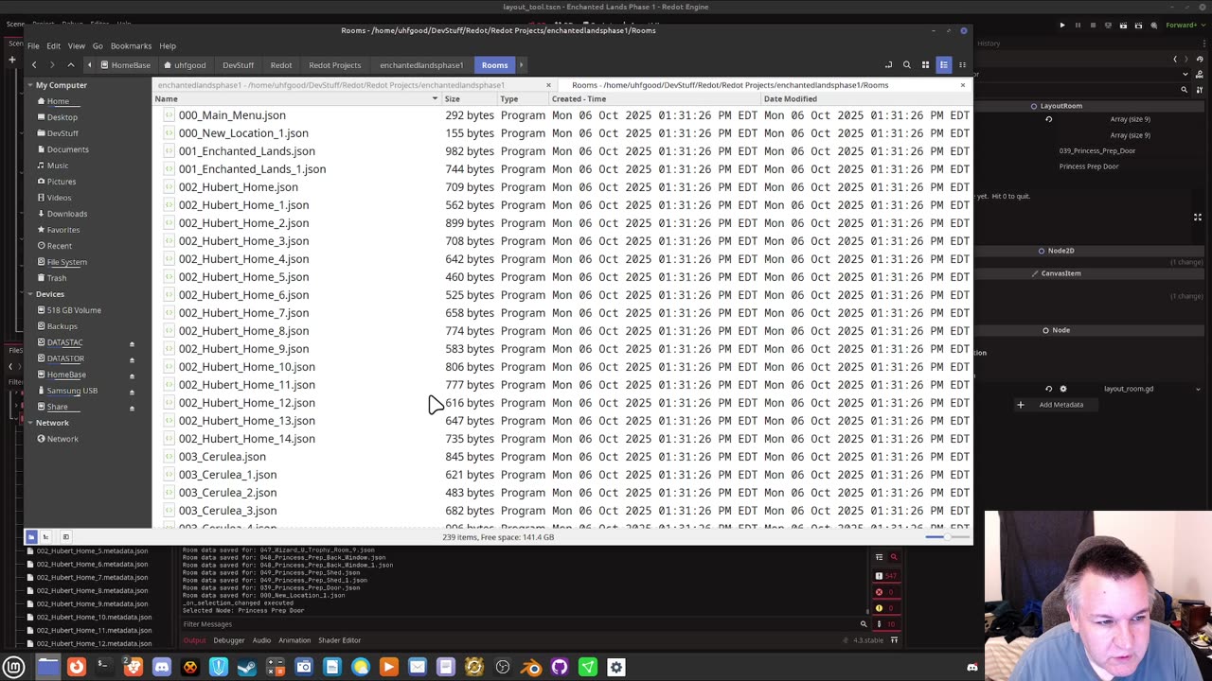The width and height of the screenshot is (1212, 681).
Task: Open layout_room.gd script dropdown in inspector
Action: pyautogui.click(x=1198, y=389)
